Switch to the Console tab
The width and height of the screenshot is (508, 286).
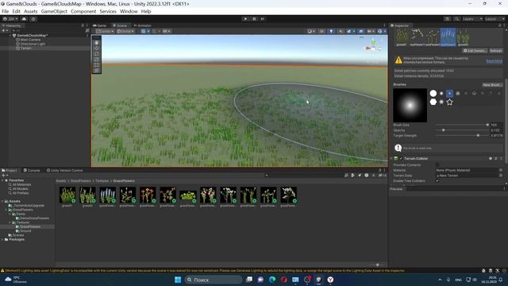pyautogui.click(x=32, y=170)
